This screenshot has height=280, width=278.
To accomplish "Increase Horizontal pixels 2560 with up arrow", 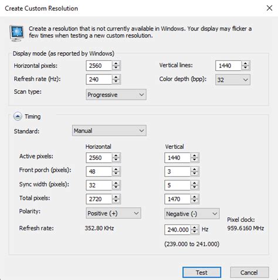I will coord(116,63).
